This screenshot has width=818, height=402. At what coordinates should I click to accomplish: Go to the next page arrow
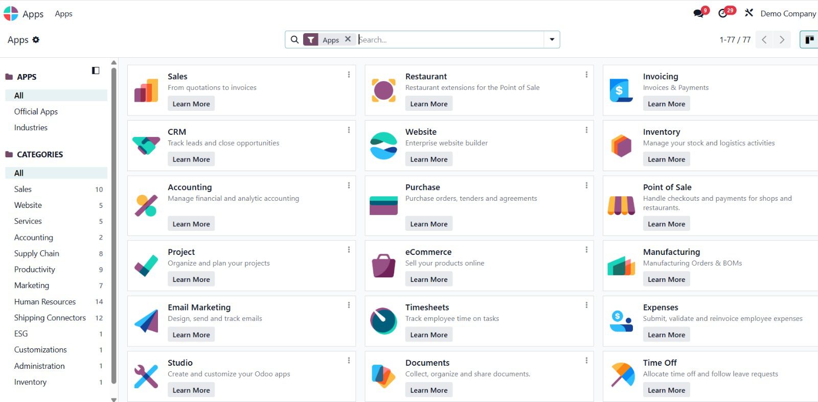pos(782,40)
